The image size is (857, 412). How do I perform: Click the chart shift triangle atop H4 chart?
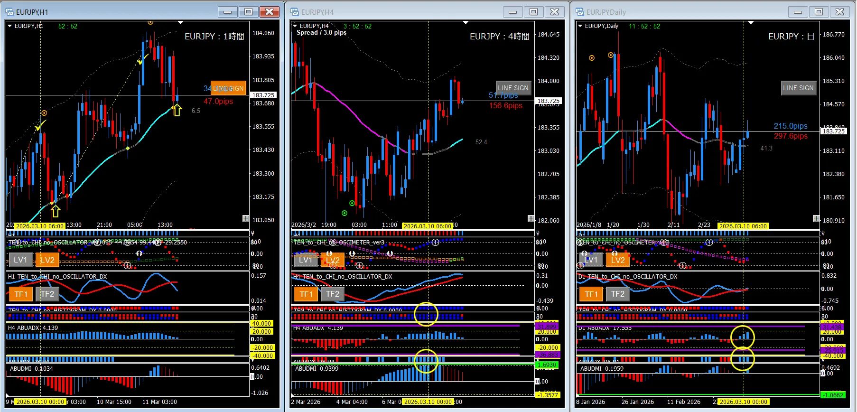tap(466, 23)
